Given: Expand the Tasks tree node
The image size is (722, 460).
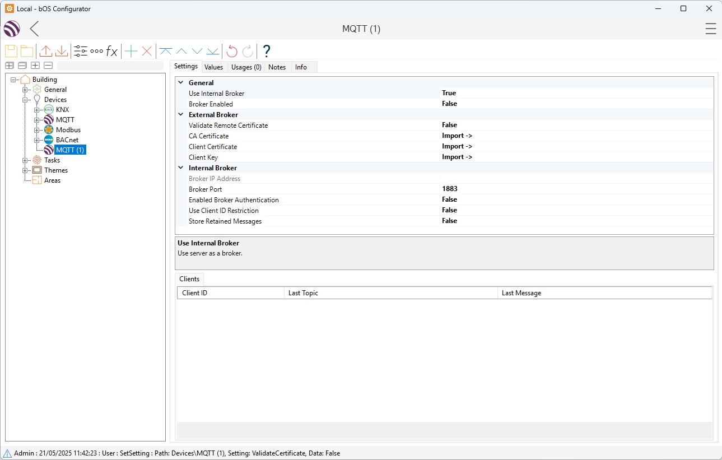Looking at the screenshot, I should pyautogui.click(x=25, y=160).
